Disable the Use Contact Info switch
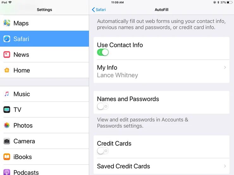The image size is (234, 175). [103, 52]
